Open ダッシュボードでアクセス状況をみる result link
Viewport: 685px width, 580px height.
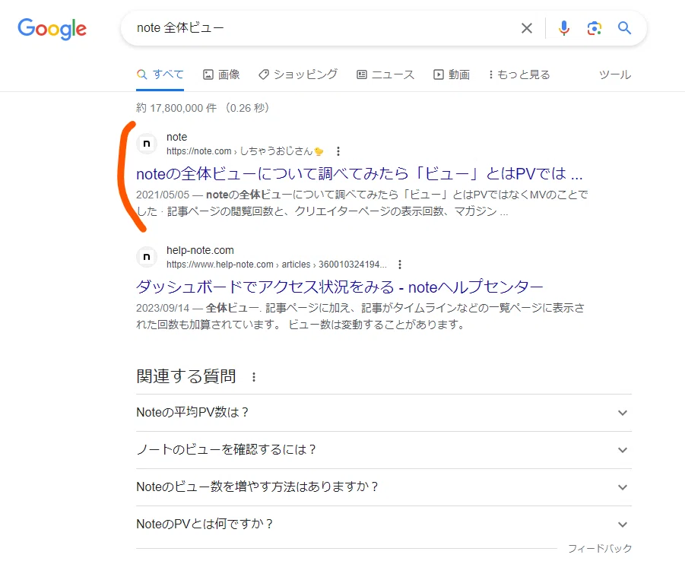click(x=339, y=287)
